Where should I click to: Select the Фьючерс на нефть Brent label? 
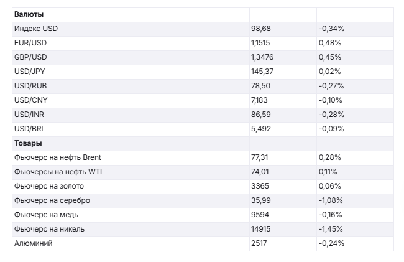click(57, 157)
